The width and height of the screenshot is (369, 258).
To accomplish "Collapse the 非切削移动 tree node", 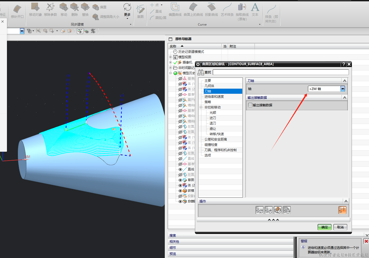I will (x=201, y=107).
